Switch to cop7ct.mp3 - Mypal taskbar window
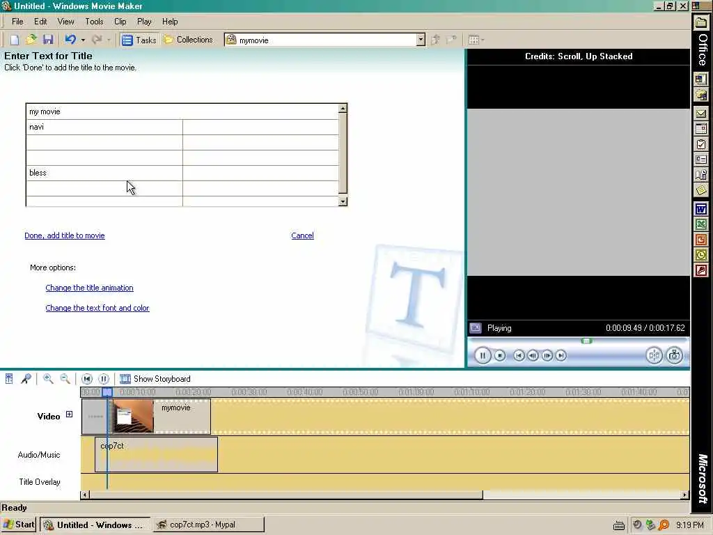The width and height of the screenshot is (713, 535). pyautogui.click(x=208, y=525)
